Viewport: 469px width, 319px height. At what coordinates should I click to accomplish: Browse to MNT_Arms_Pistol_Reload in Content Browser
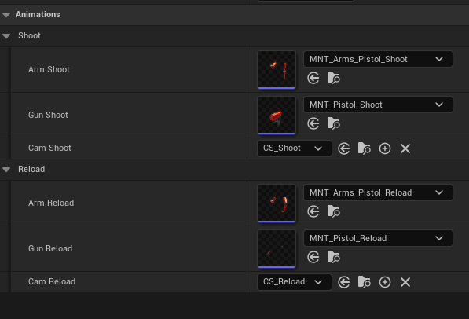[334, 211]
